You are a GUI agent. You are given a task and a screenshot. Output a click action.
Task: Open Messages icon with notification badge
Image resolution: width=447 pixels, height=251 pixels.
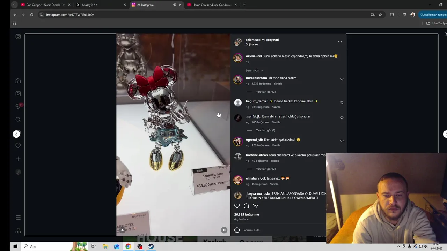click(x=19, y=107)
